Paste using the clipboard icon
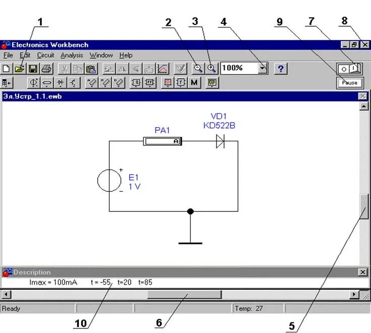The height and width of the screenshot is (333, 371). coord(91,69)
